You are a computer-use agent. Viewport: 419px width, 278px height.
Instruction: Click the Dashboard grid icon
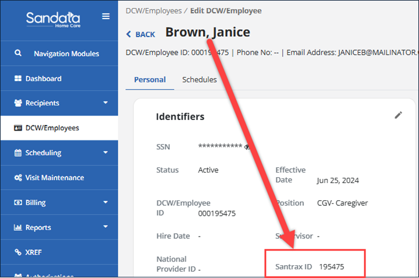pos(17,79)
